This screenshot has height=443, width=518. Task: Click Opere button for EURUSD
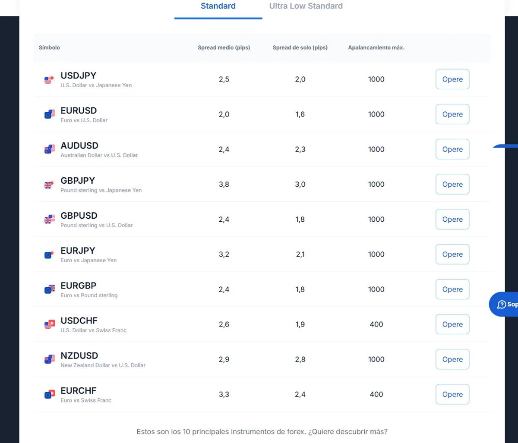pos(452,114)
